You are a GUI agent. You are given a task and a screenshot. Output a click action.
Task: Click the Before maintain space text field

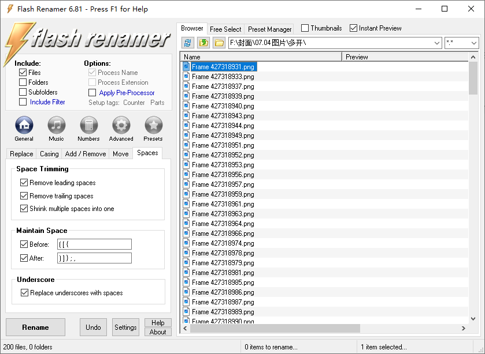[x=94, y=244]
